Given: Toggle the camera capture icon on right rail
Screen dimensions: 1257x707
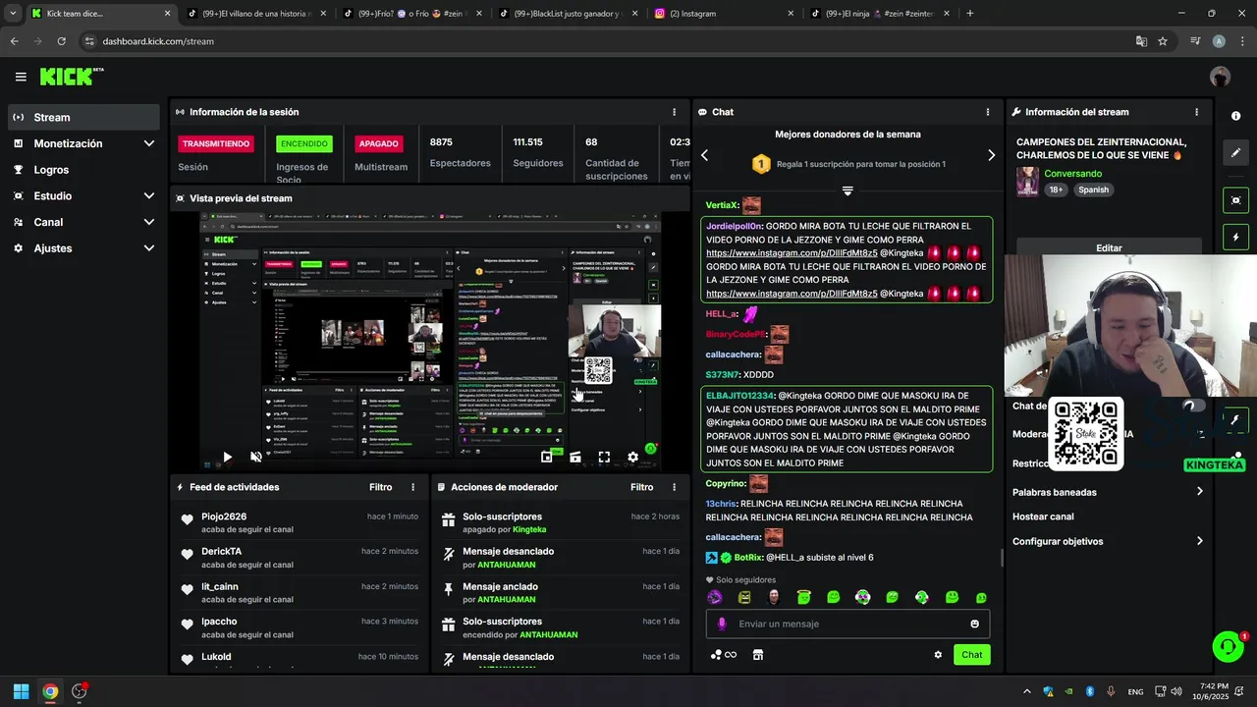Looking at the screenshot, I should pos(1235,200).
